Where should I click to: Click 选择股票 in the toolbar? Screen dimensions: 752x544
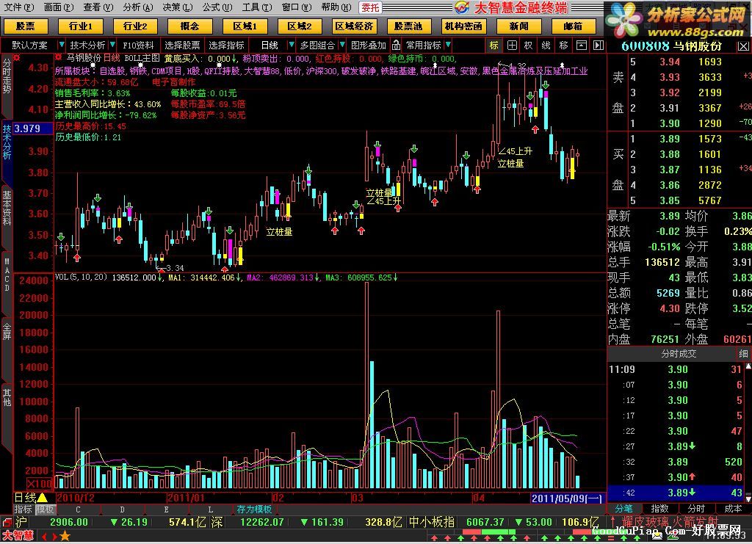pos(182,46)
